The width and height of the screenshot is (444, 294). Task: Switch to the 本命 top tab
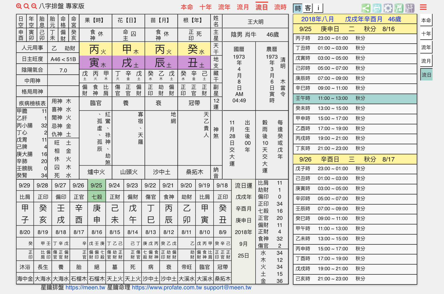(x=187, y=7)
